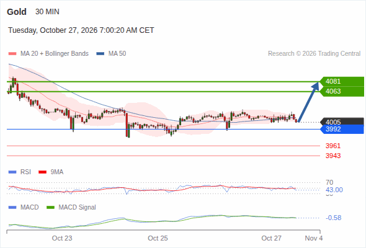366x248 pixels.
Task: Click the RSI legend label
Action: pos(25,172)
